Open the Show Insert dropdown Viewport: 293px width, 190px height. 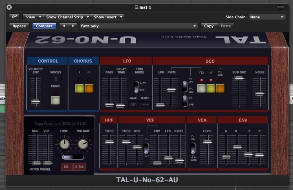point(108,17)
